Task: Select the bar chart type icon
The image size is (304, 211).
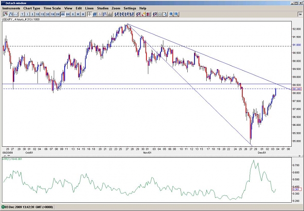Action: coord(11,14)
